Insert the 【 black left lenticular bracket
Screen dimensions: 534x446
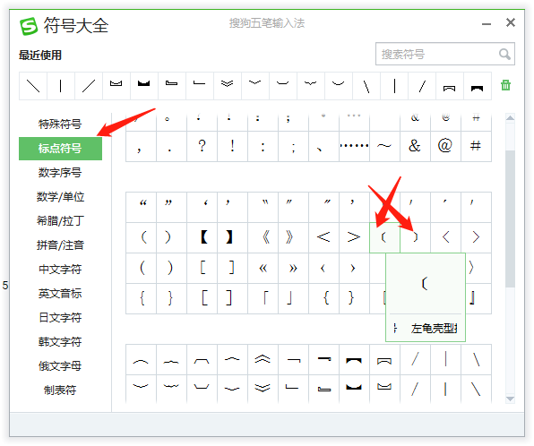[x=202, y=237]
